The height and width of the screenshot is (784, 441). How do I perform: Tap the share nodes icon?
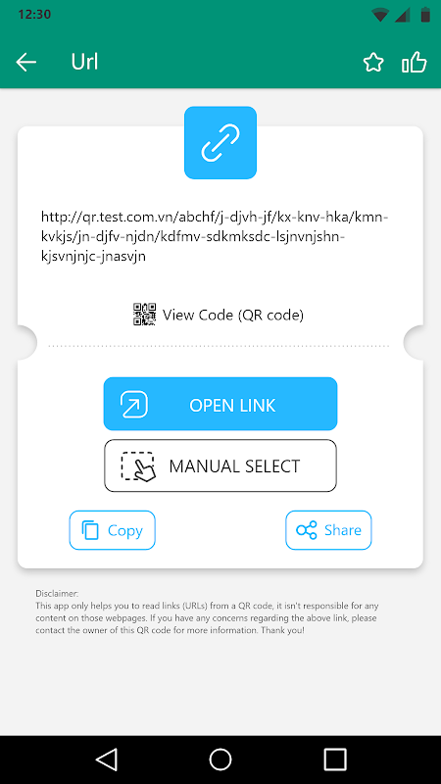pyautogui.click(x=307, y=530)
